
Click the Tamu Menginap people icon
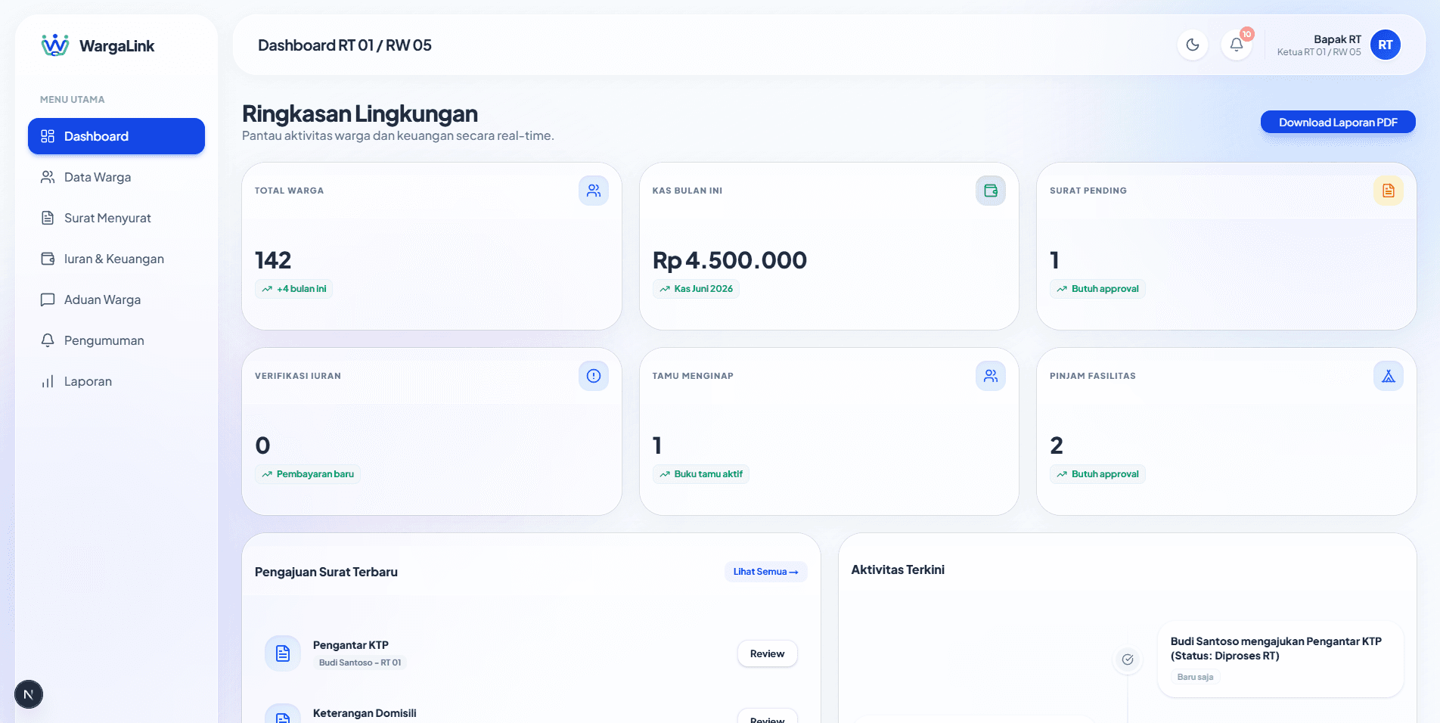[x=991, y=376]
